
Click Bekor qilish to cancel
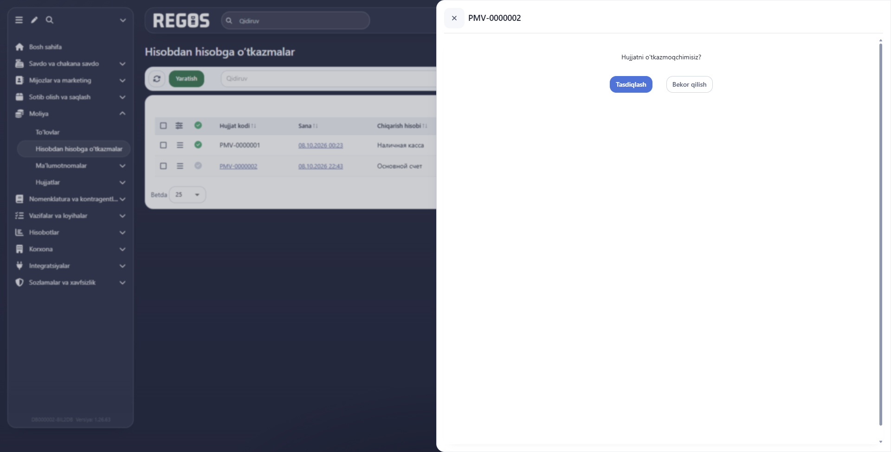(x=689, y=84)
